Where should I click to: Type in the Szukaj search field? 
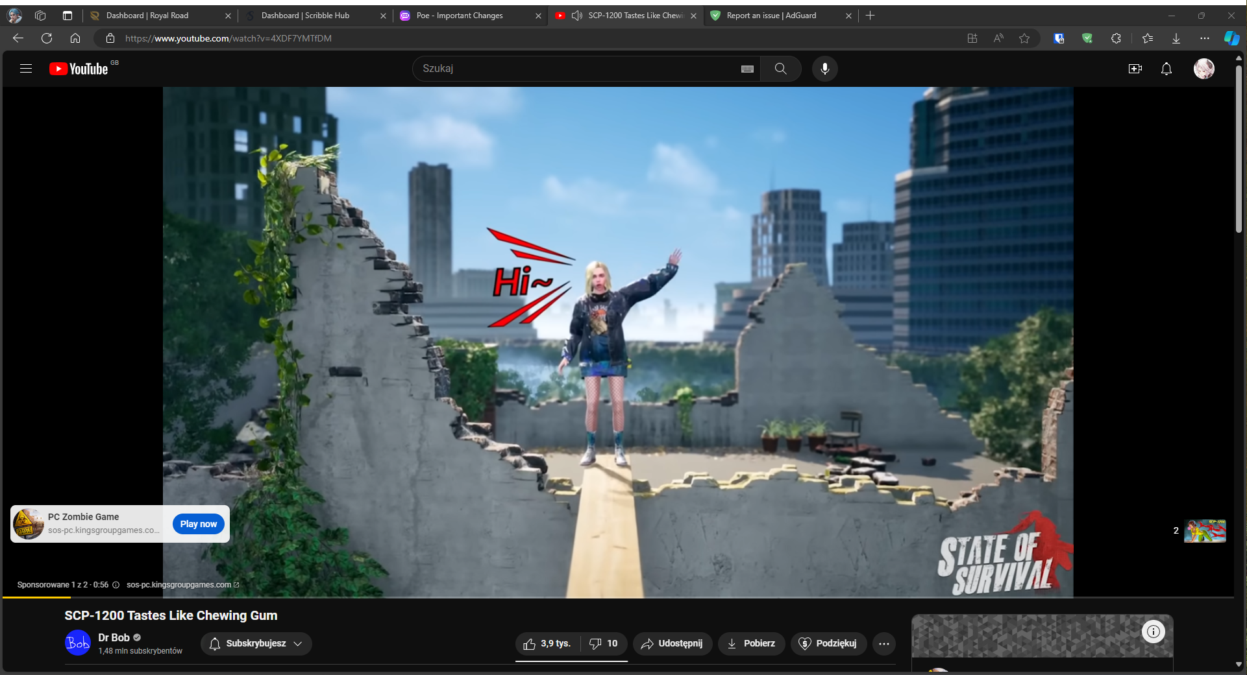coord(578,69)
